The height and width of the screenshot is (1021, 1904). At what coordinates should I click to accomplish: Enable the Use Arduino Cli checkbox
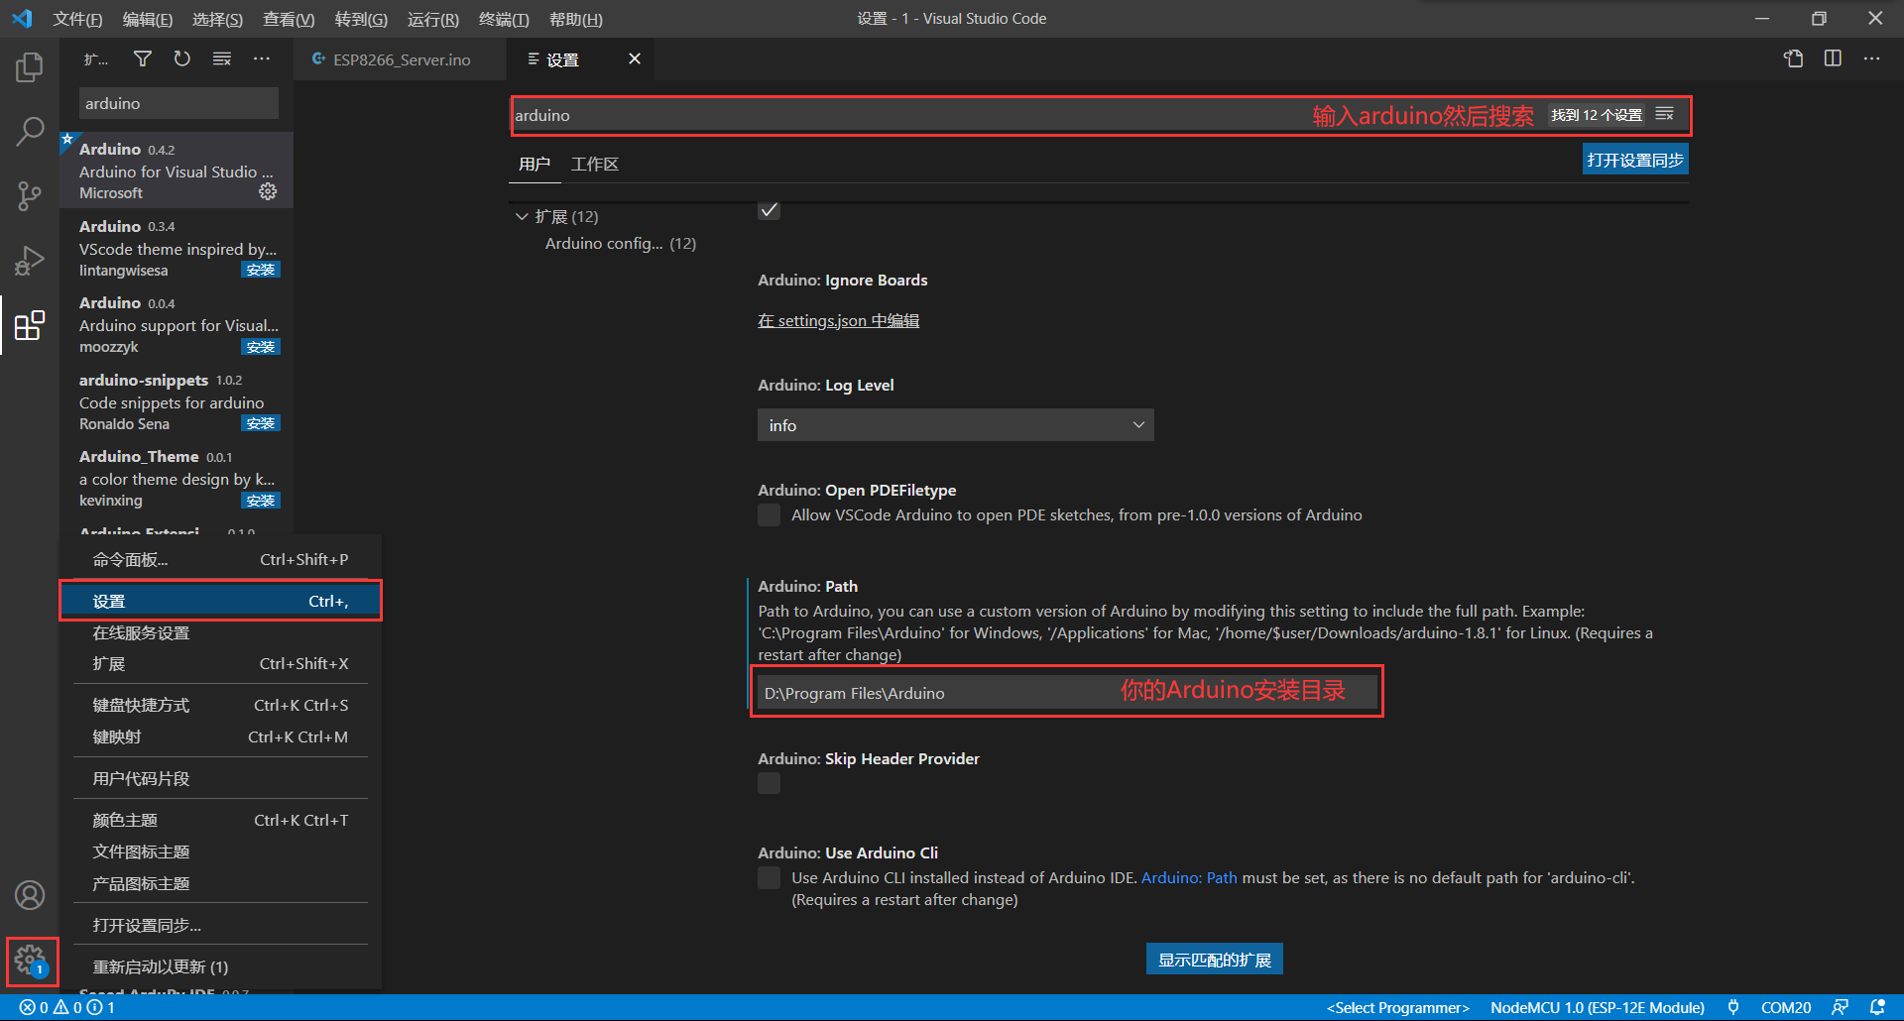[769, 877]
